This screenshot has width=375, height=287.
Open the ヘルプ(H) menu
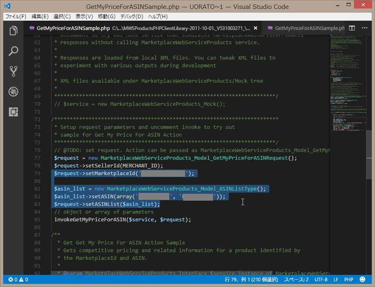click(158, 17)
